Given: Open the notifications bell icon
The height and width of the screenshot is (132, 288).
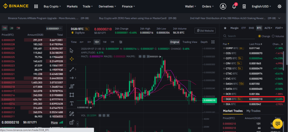Looking at the screenshot, I should (x=234, y=6).
